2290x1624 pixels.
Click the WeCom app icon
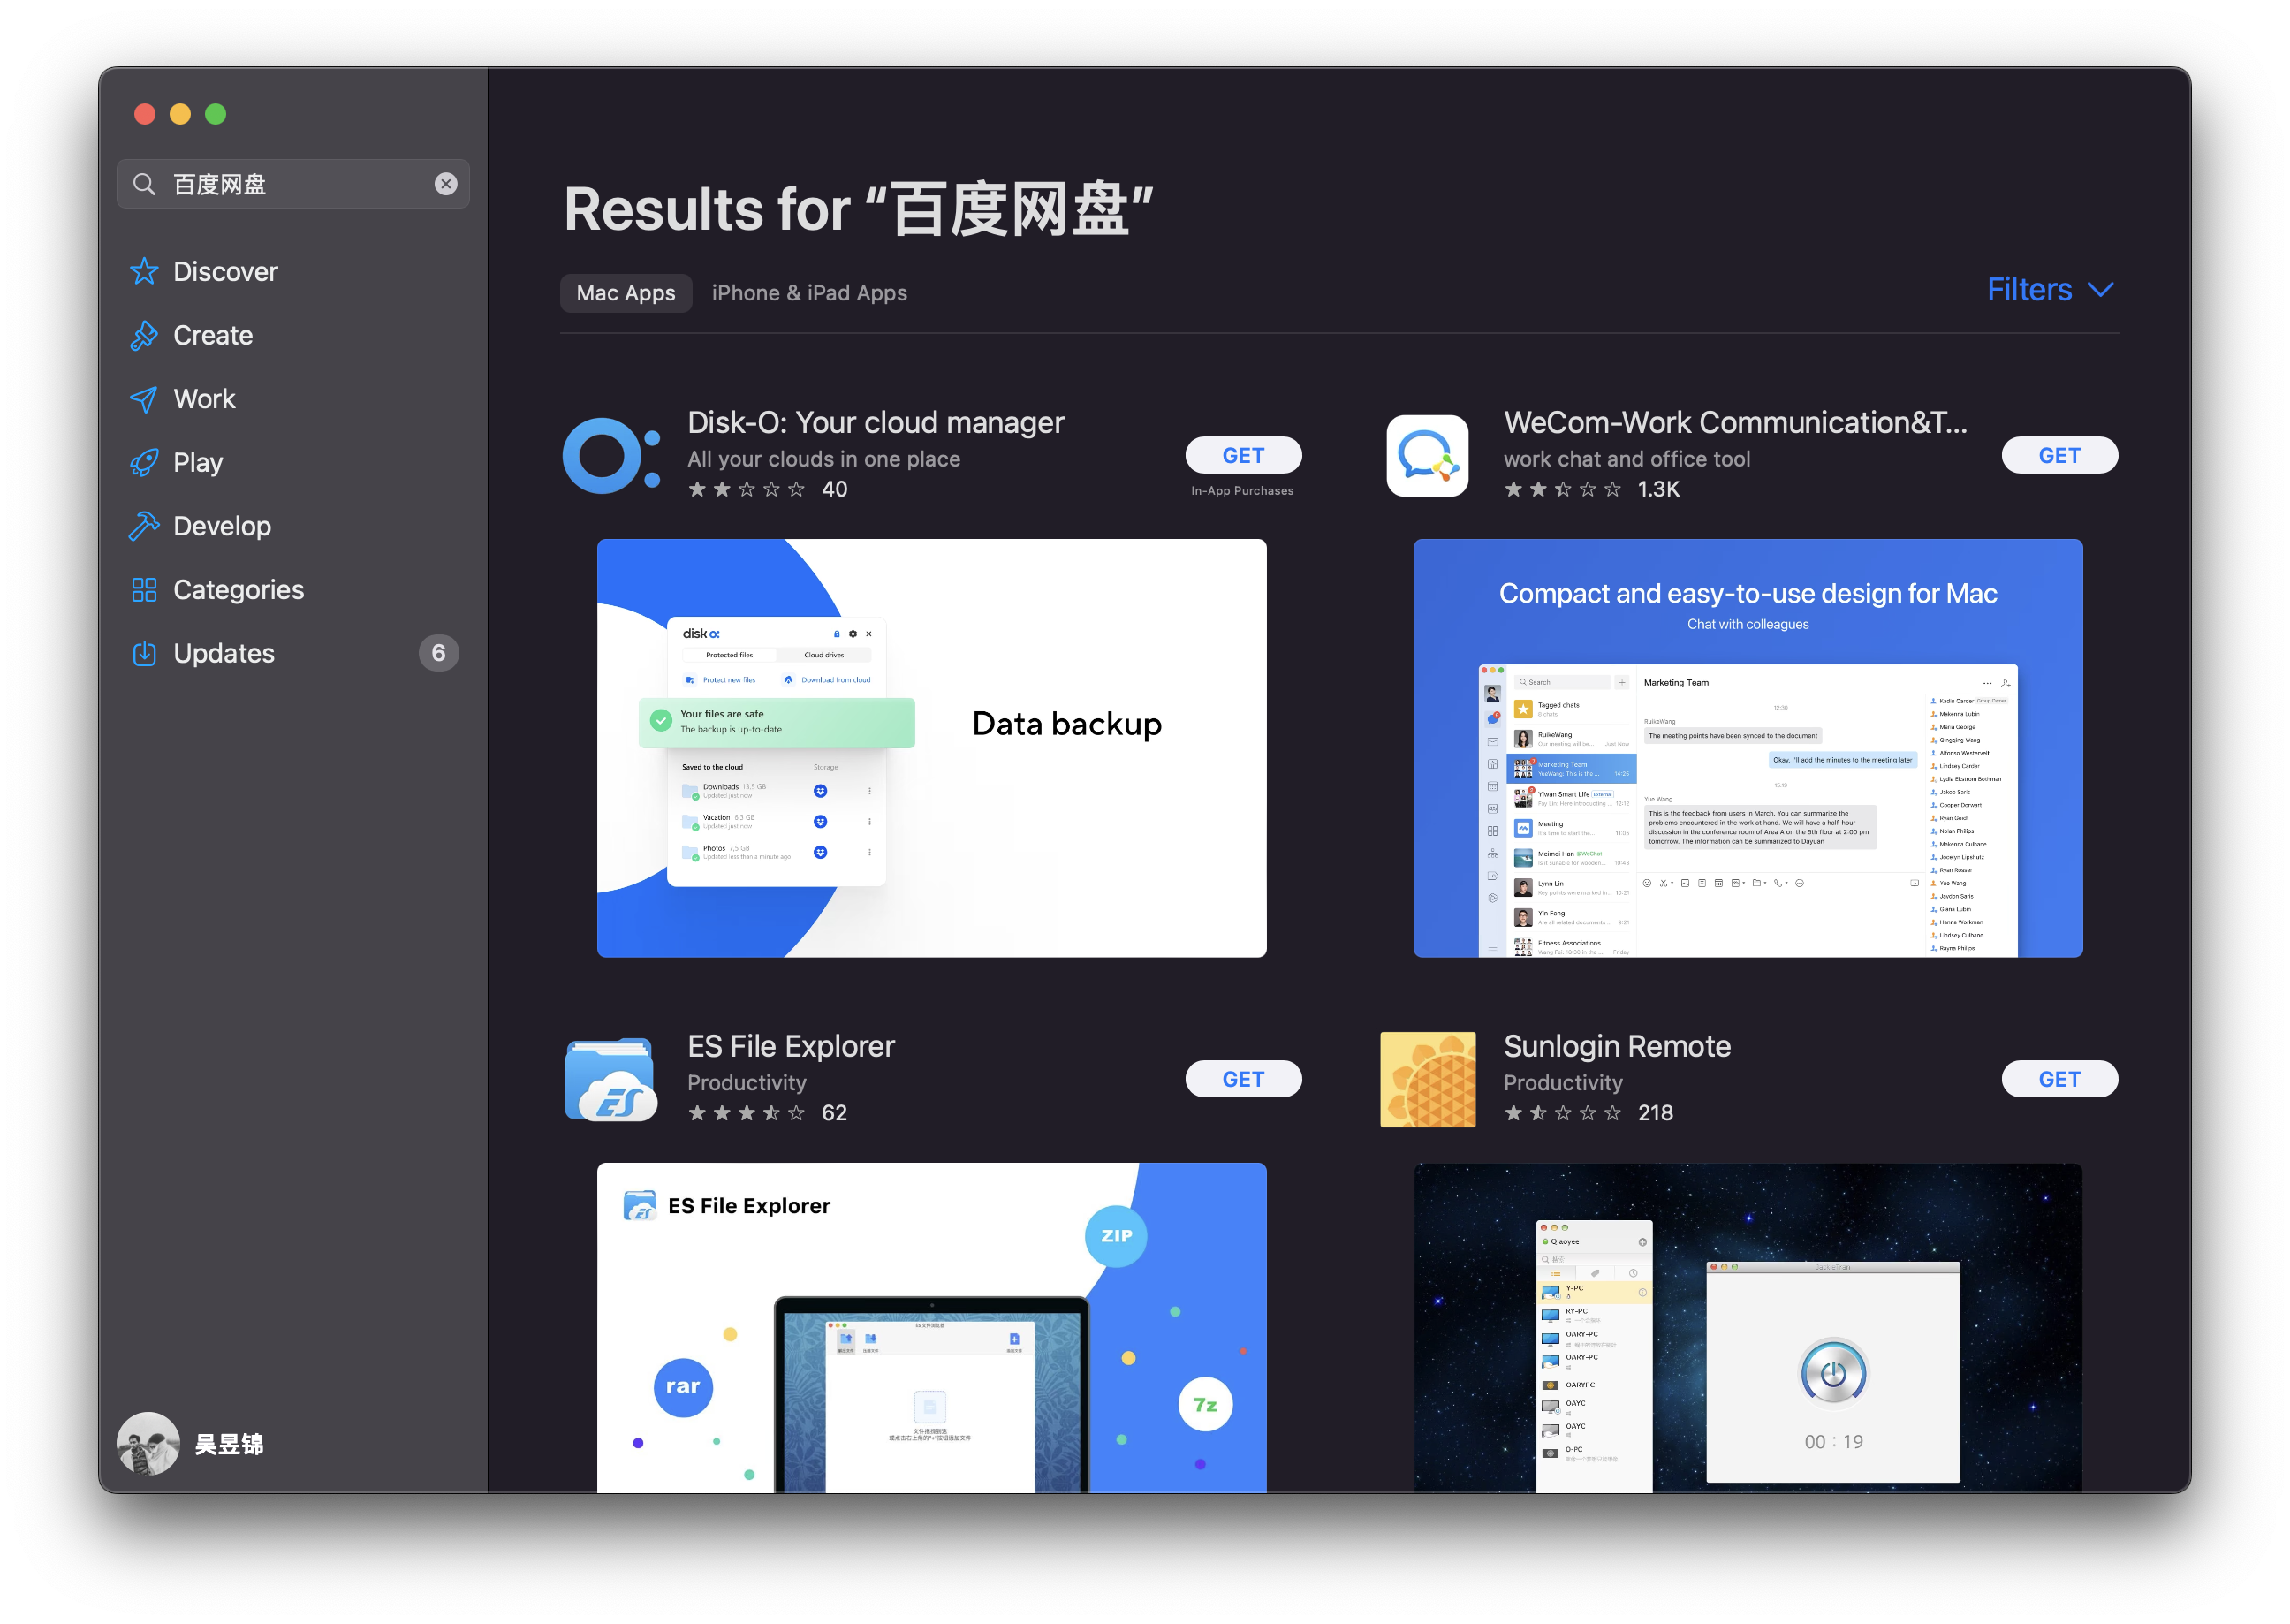click(x=1427, y=456)
